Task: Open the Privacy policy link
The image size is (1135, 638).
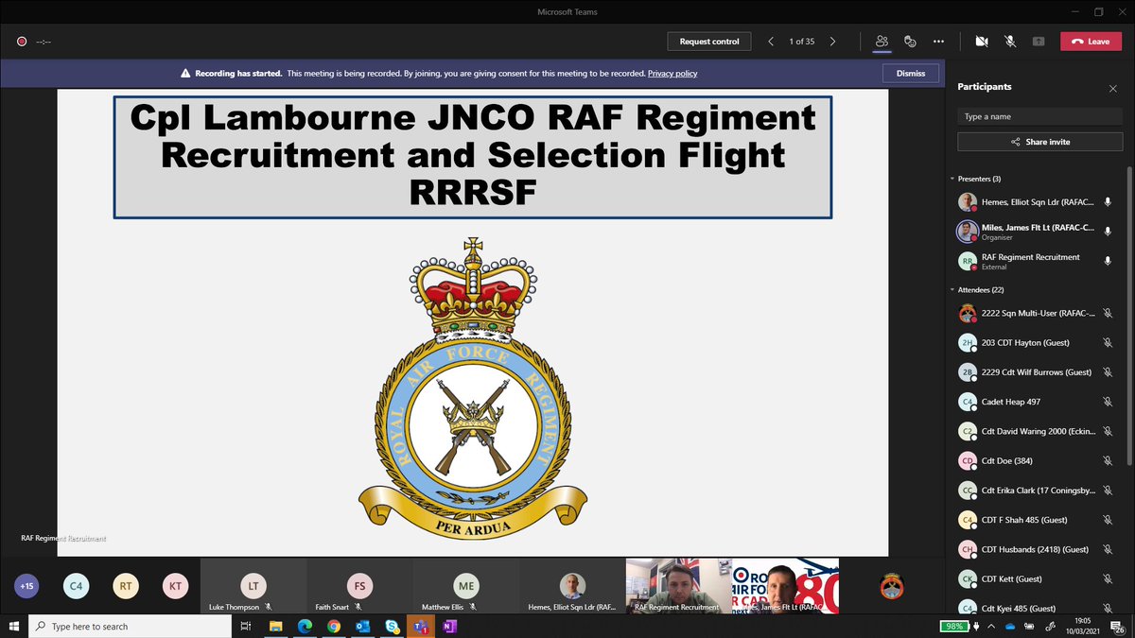Action: point(672,73)
